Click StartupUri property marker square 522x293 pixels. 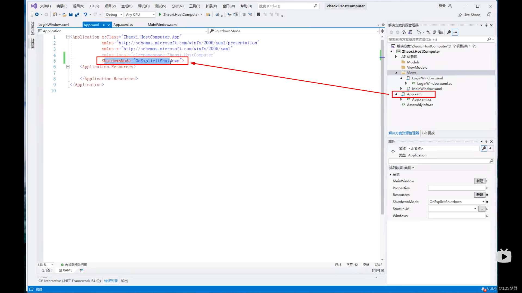pyautogui.click(x=487, y=209)
